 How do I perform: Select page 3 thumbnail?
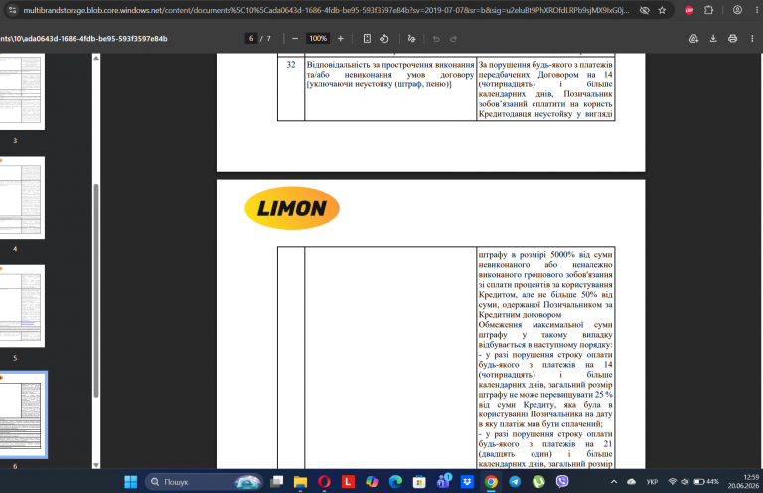coord(22,91)
